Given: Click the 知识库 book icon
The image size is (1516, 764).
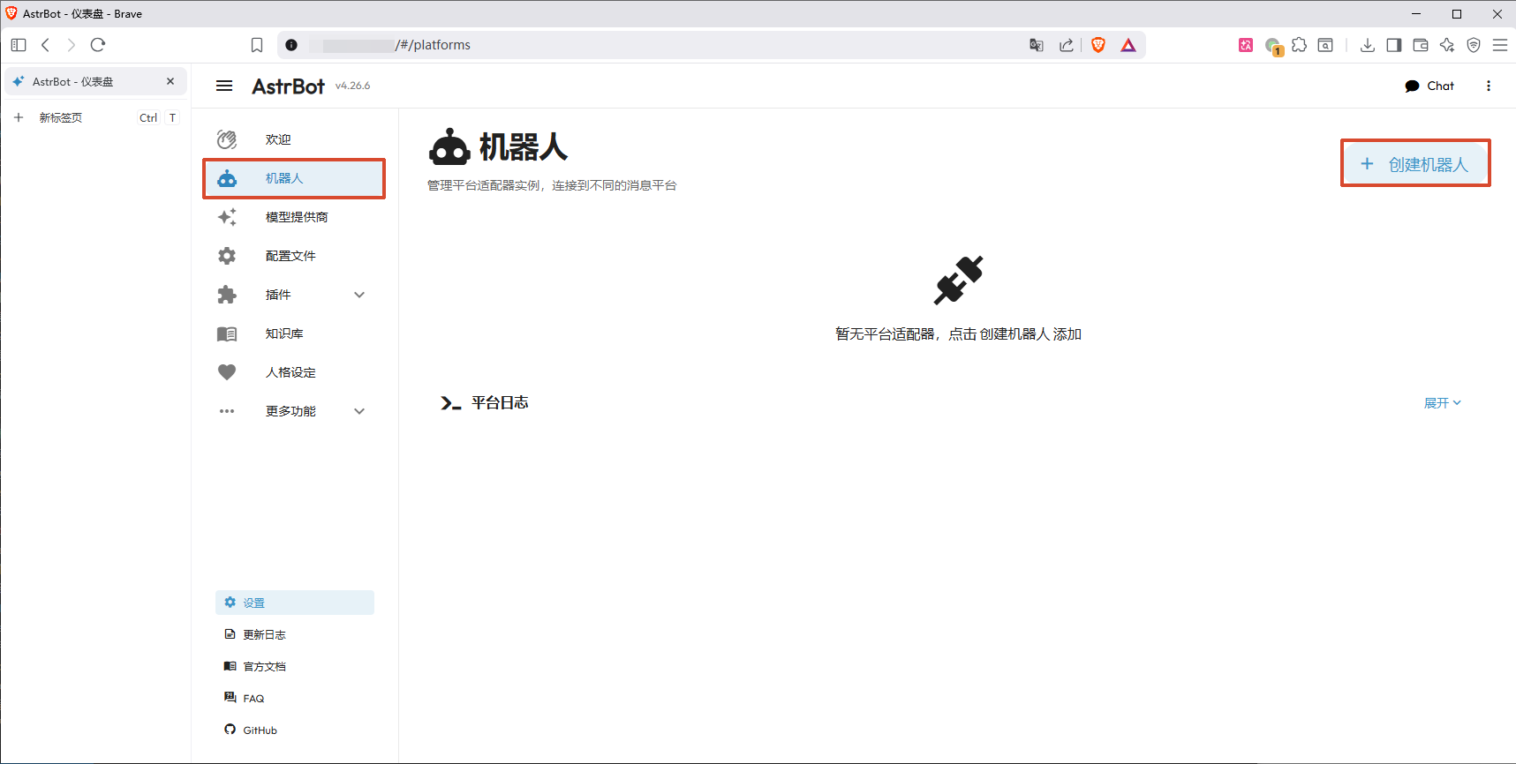Looking at the screenshot, I should [x=227, y=333].
